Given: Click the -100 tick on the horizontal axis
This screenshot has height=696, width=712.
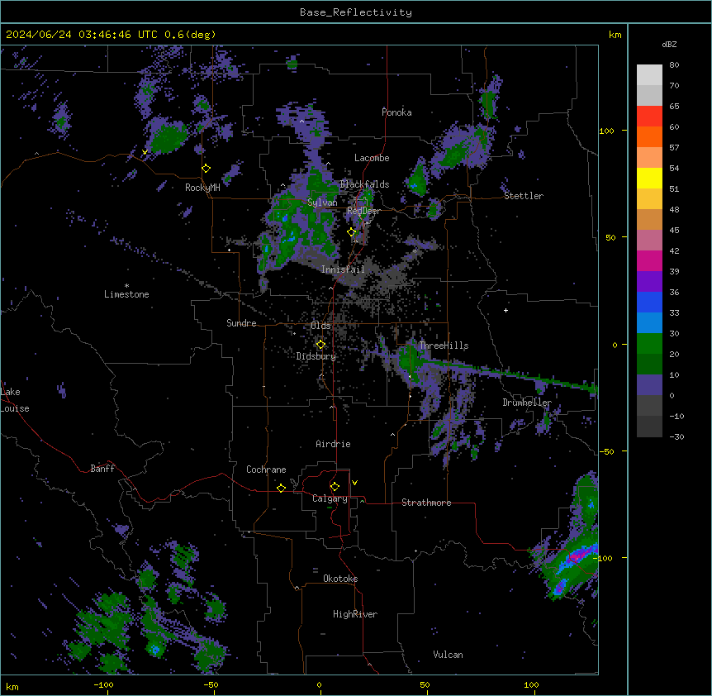Looking at the screenshot, I should [x=103, y=684].
